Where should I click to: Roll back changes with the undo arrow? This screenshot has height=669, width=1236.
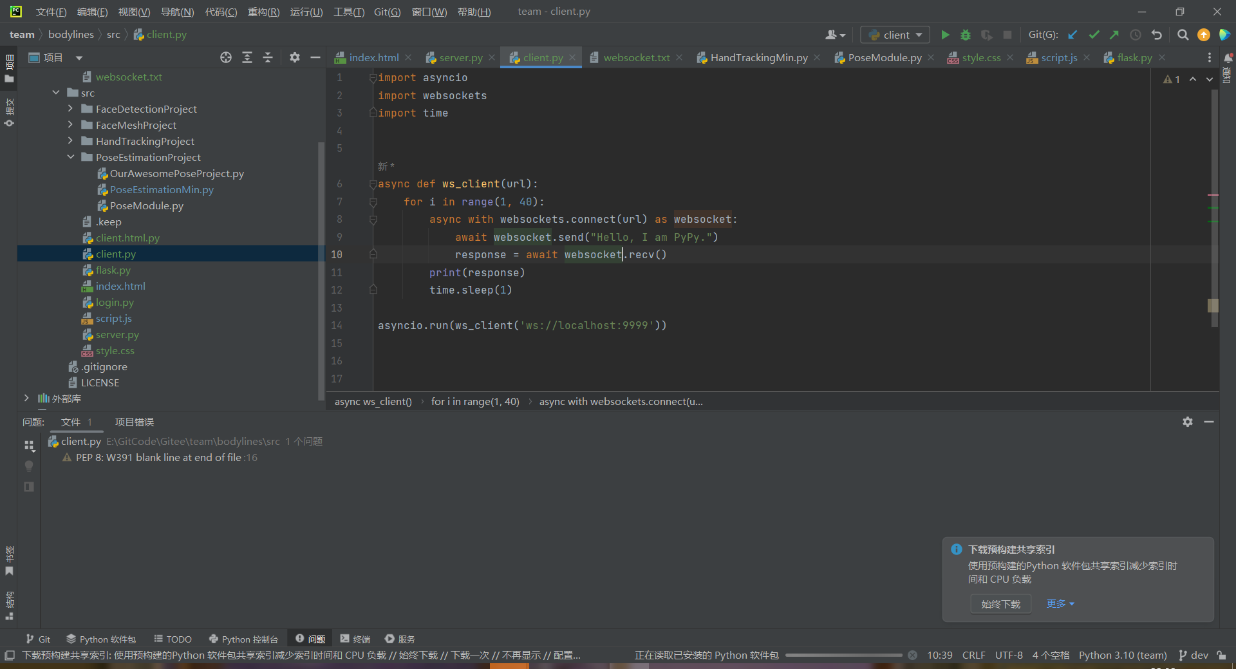pyautogui.click(x=1157, y=35)
